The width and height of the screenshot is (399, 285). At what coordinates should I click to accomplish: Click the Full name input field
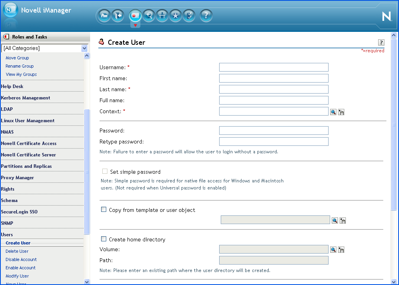274,100
